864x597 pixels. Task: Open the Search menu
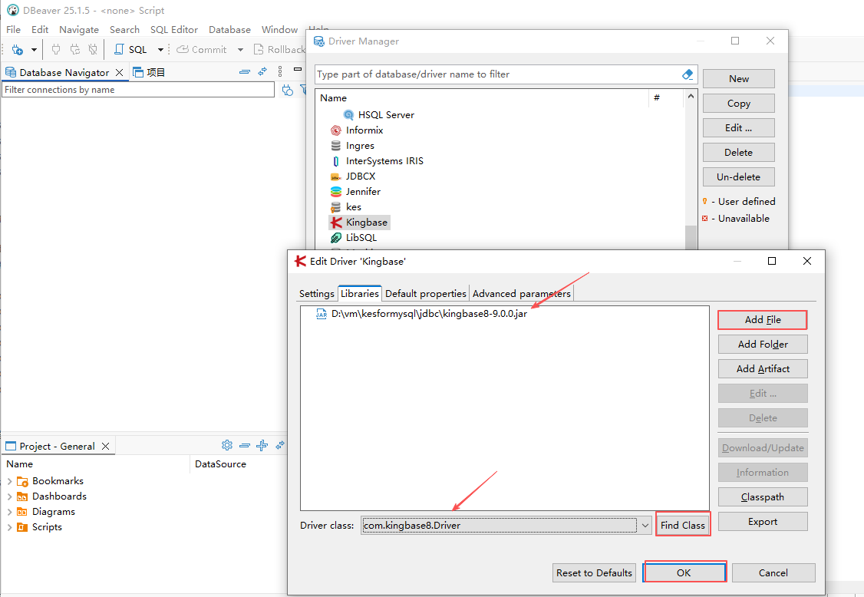pyautogui.click(x=124, y=30)
